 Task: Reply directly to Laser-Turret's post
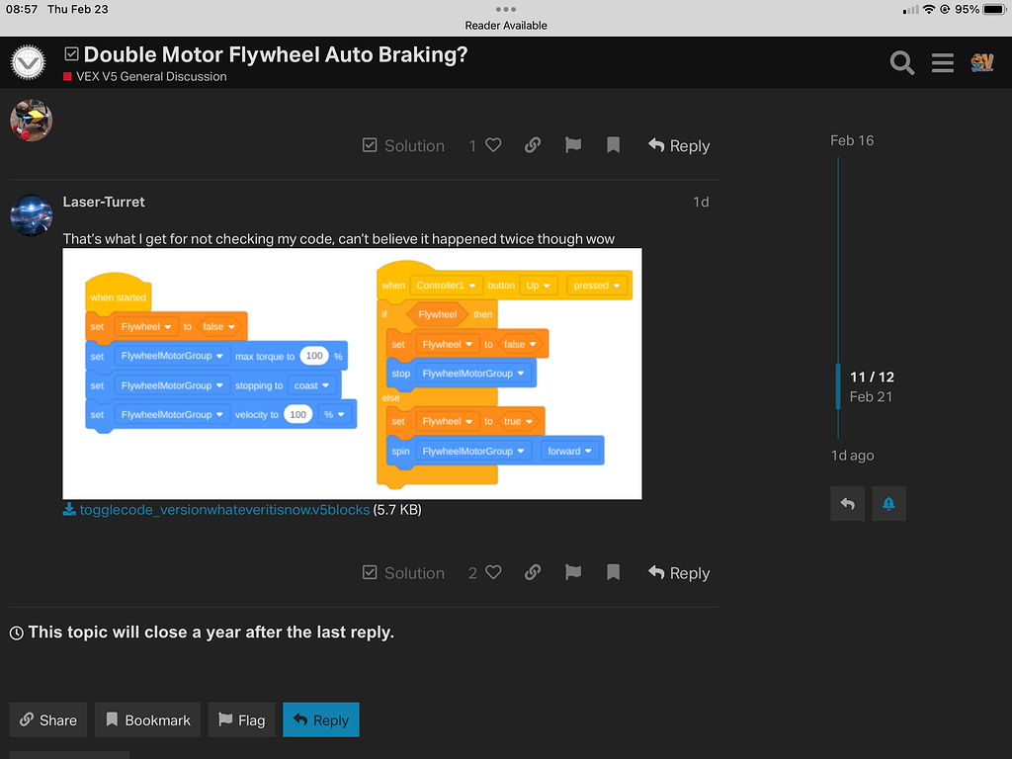coord(678,572)
